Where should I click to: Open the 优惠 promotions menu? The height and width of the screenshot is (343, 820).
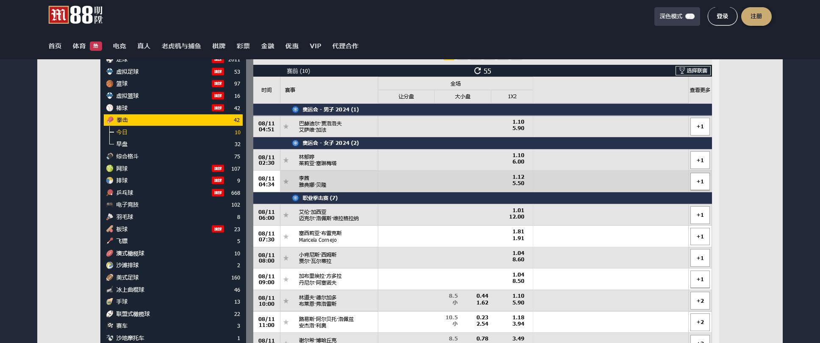click(292, 46)
